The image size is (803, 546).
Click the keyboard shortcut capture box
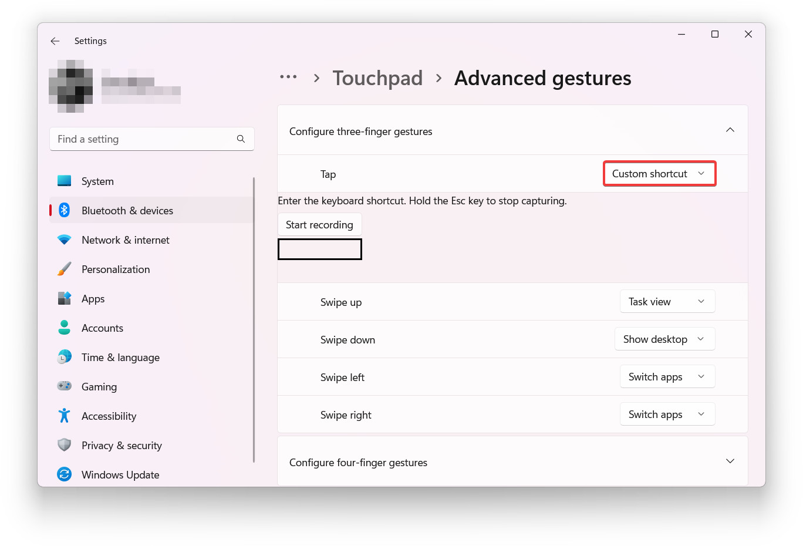319,249
